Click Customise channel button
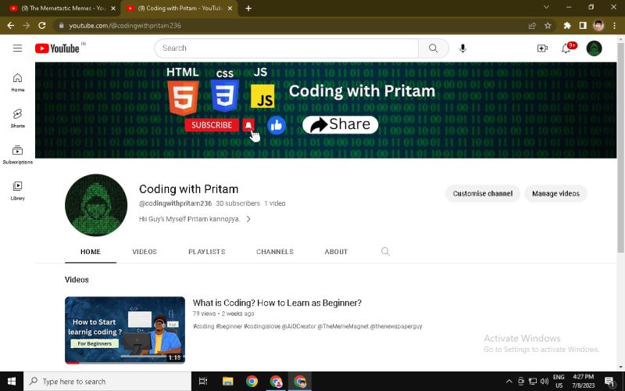Viewport: 625px width, 391px height. point(482,193)
